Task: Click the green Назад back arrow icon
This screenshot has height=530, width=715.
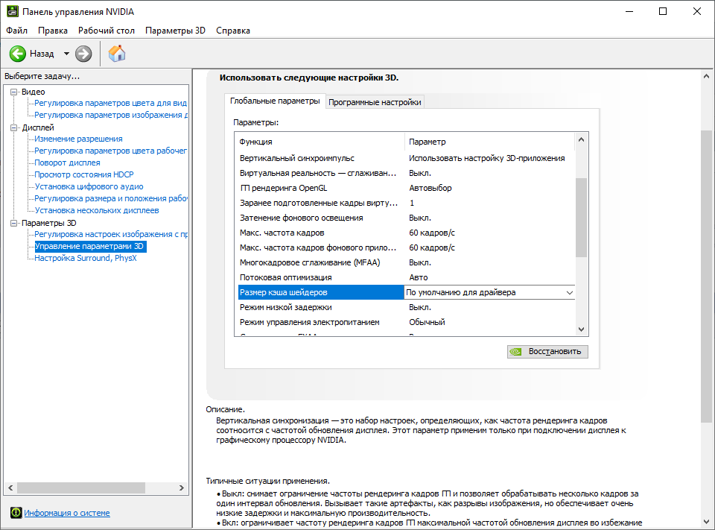Action: (x=18, y=54)
